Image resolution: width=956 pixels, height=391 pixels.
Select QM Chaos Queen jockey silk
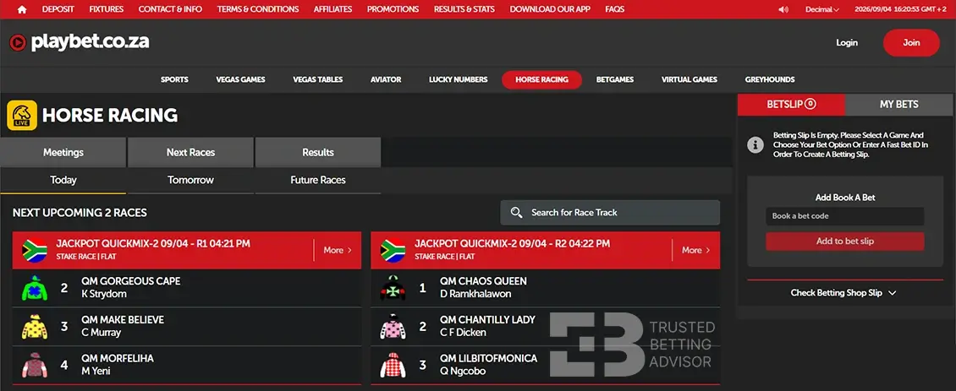[x=393, y=288]
